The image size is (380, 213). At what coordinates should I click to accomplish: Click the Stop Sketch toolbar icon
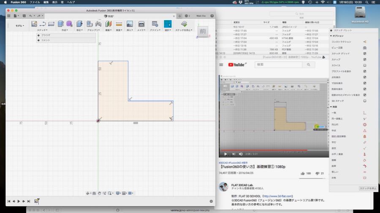[x=184, y=24]
